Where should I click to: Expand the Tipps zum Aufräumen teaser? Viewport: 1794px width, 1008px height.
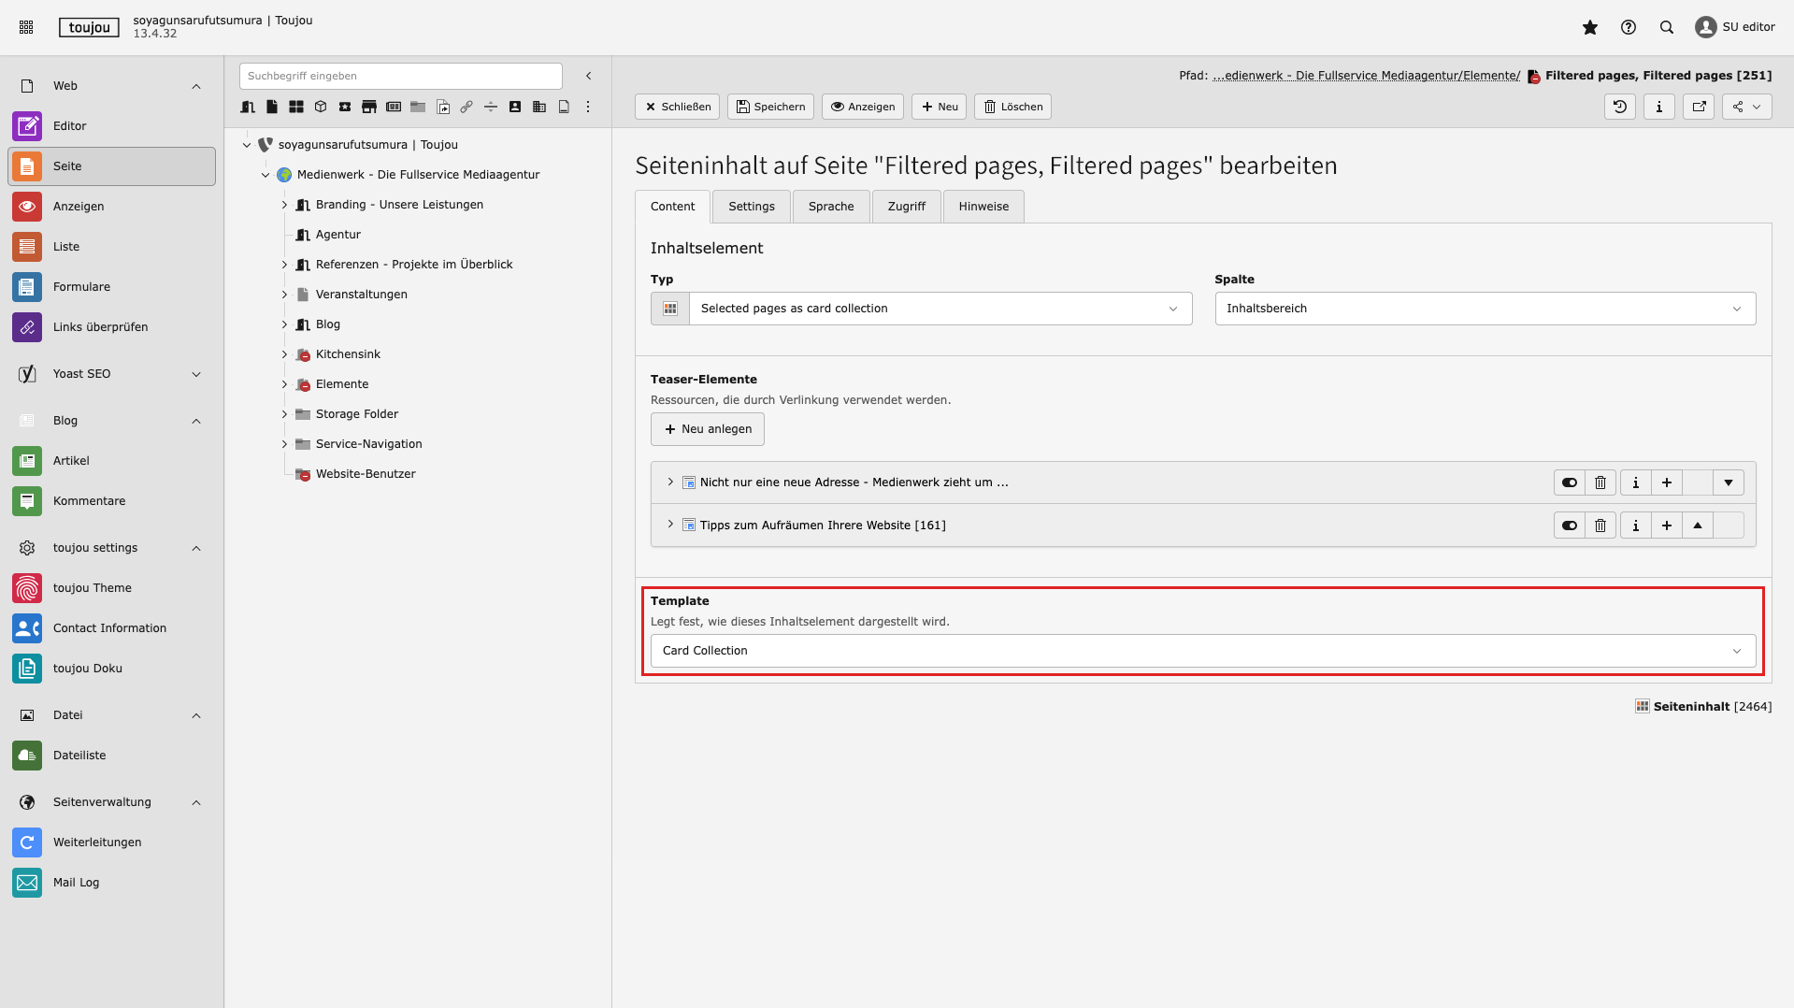click(669, 526)
